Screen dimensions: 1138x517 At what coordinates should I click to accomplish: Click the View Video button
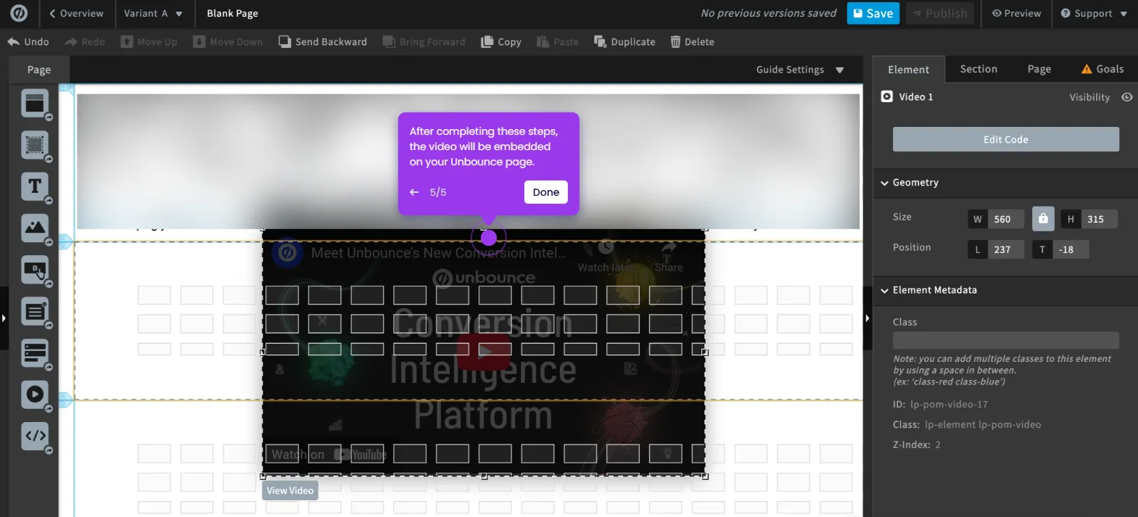pos(290,491)
